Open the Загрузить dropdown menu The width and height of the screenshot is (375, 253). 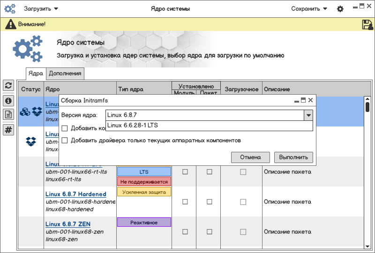point(41,8)
